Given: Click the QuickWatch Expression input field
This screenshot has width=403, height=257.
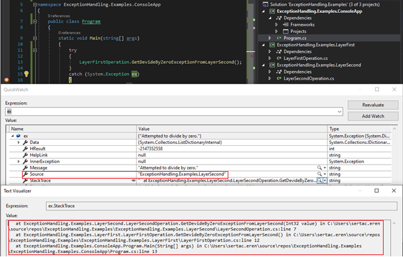Looking at the screenshot, I should click(x=174, y=112).
